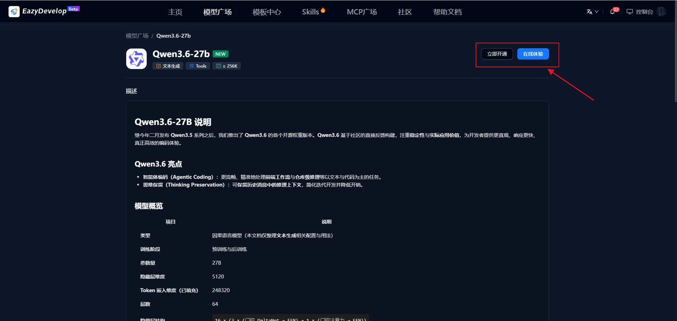The width and height of the screenshot is (677, 321).
Task: Click the Qwen3.6 亮点 heading
Action: coord(158,164)
